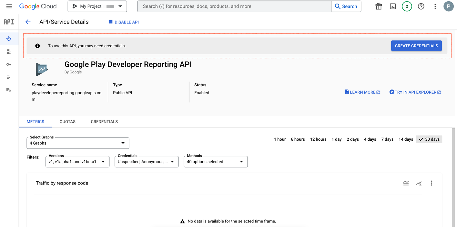Viewport: 457px width, 227px height.
Task: Select the 30 days time range
Action: click(x=429, y=139)
